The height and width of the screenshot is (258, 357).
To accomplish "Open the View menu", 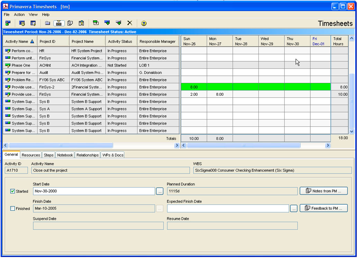I will click(33, 15).
